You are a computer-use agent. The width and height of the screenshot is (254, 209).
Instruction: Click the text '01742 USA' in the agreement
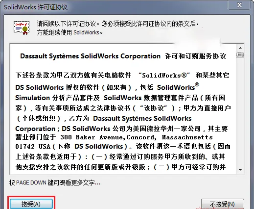pos(33,146)
